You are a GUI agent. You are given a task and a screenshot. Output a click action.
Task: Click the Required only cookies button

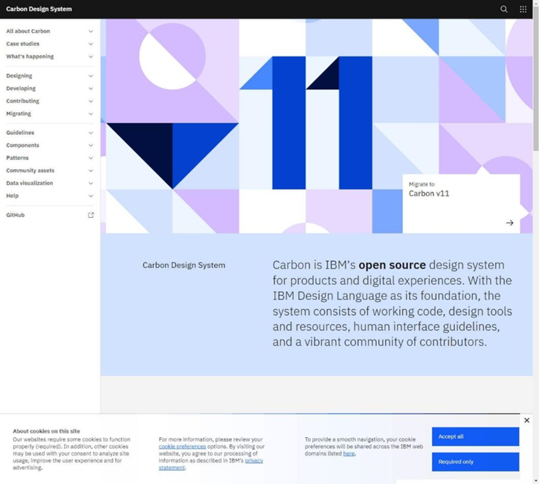pyautogui.click(x=475, y=462)
